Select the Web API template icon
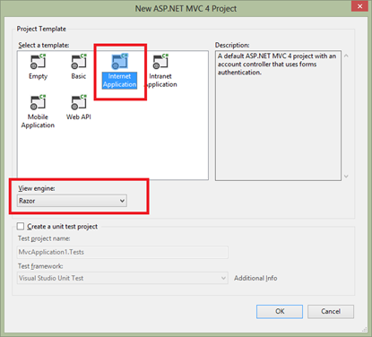 (x=79, y=102)
